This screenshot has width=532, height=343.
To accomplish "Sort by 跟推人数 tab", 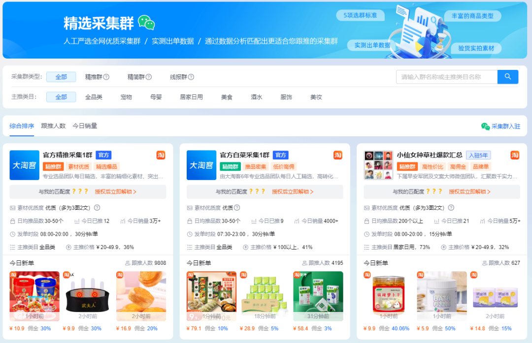I will (x=53, y=126).
